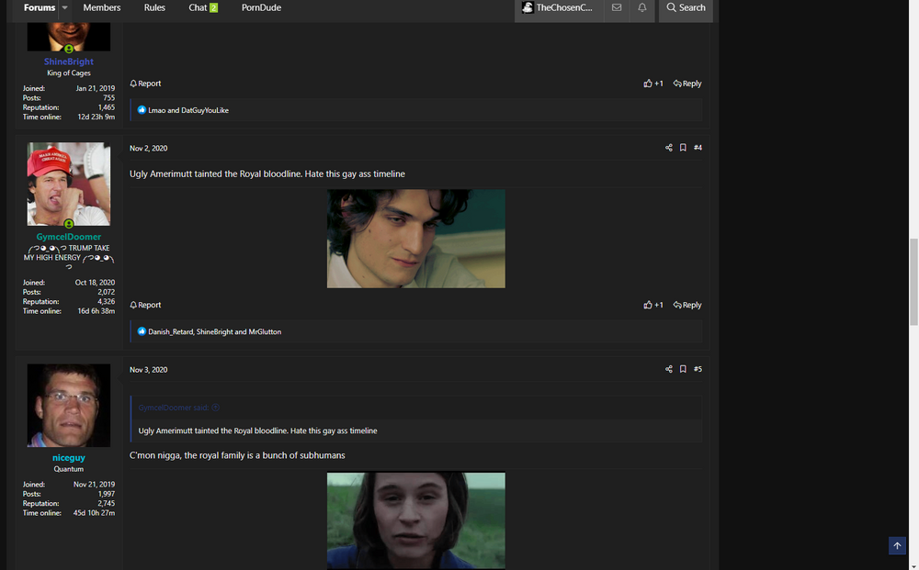
Task: Click the page's vertical scrollbar thumb
Action: tap(913, 280)
